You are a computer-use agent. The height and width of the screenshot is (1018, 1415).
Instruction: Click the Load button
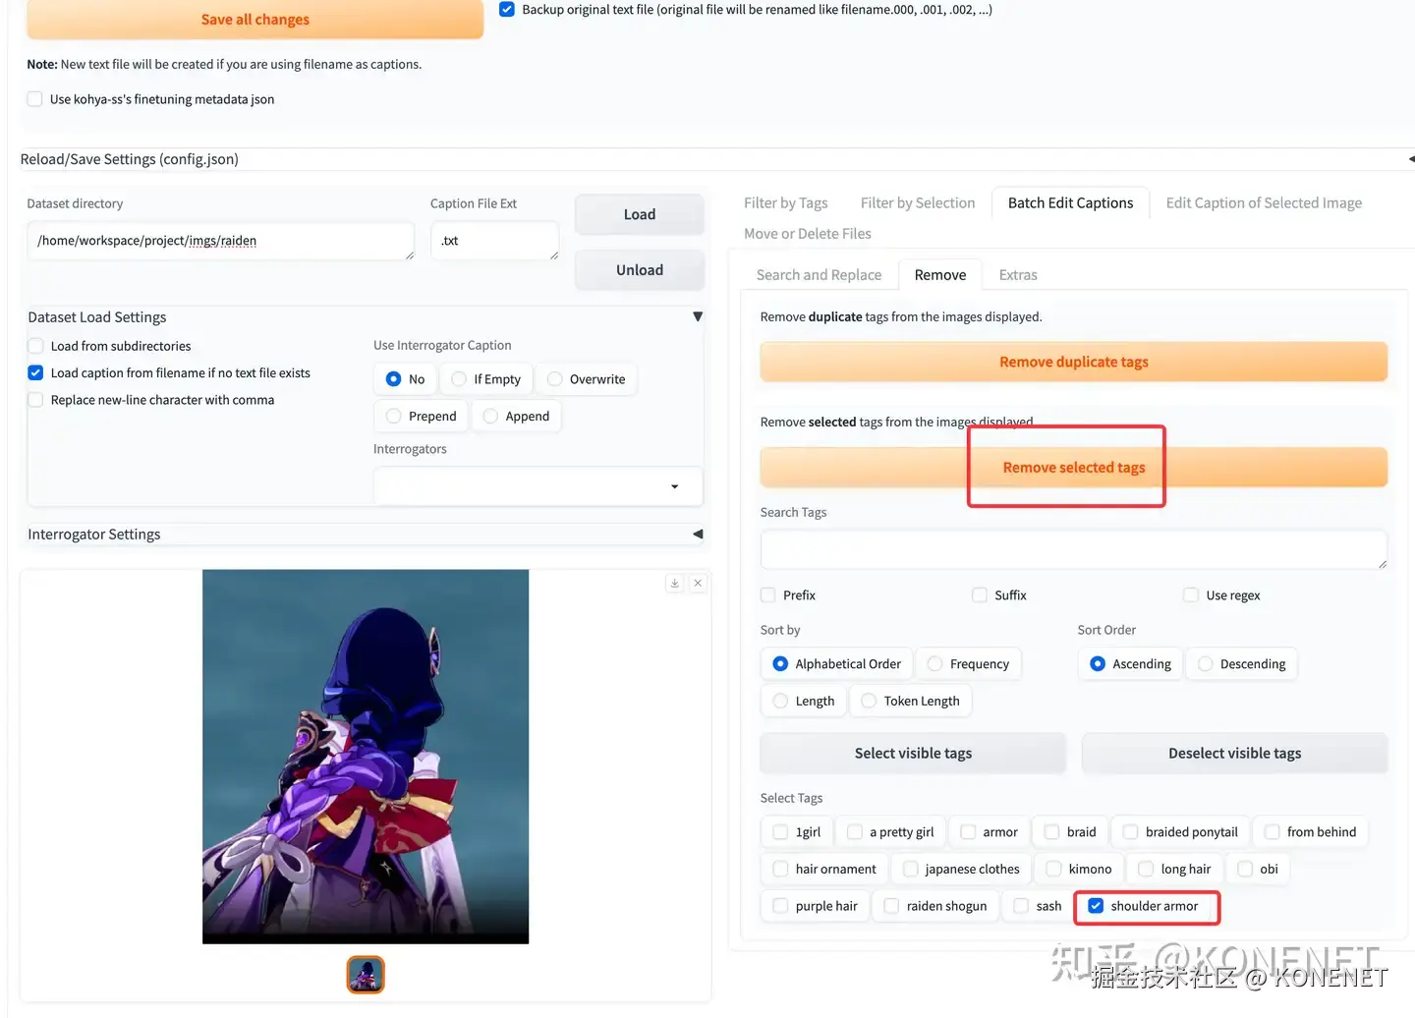pos(640,214)
